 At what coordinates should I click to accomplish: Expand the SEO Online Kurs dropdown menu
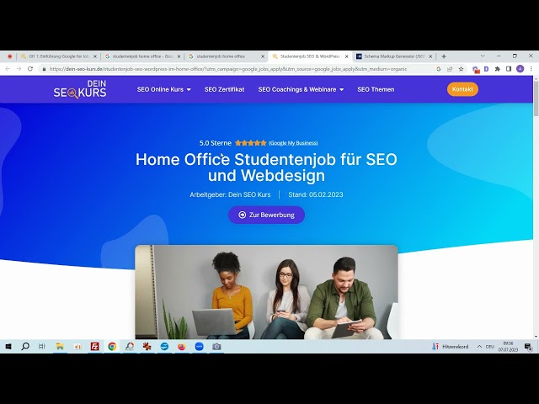tap(163, 89)
